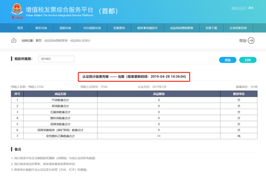Open the 成品油消费税管理 navigation tab

pos(181,28)
